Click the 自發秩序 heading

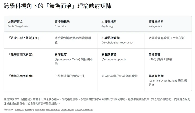coord(61,55)
